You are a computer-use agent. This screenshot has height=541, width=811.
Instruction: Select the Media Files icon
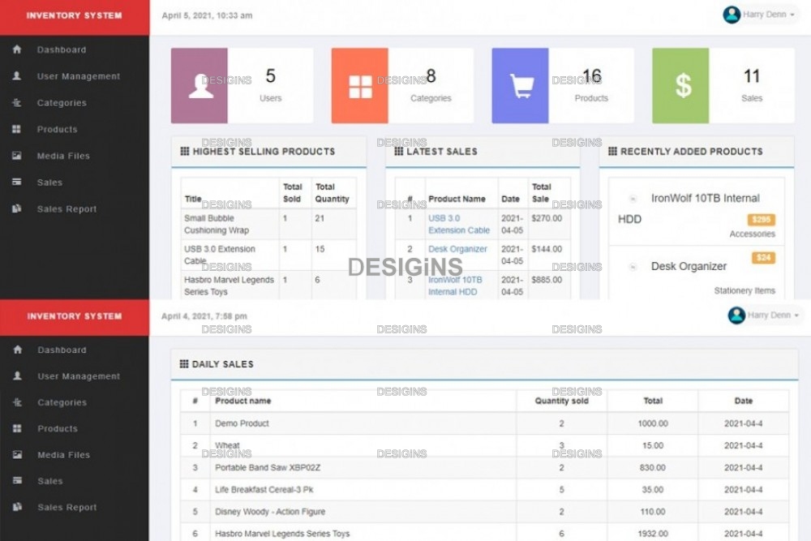(16, 156)
